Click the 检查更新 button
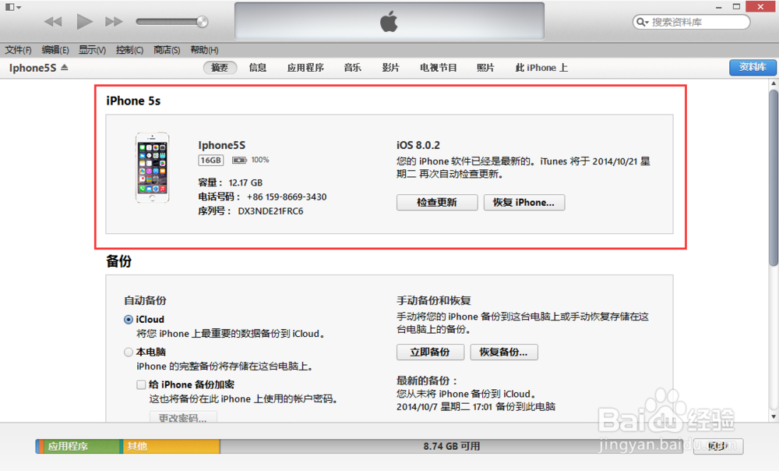 coord(437,202)
